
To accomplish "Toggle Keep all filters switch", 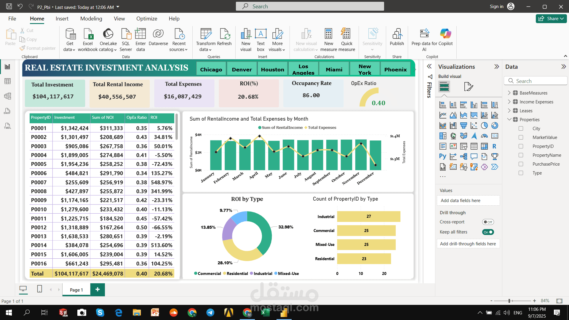I will point(488,232).
